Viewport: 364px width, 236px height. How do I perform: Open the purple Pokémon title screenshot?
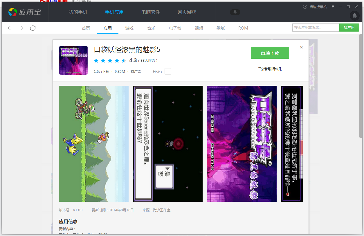click(242, 144)
